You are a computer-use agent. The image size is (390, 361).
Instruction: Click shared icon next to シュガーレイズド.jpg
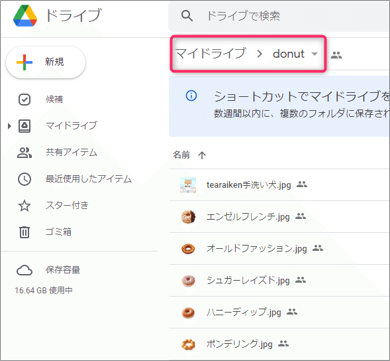point(301,280)
